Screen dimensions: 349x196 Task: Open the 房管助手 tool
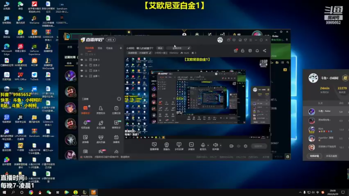101,110
